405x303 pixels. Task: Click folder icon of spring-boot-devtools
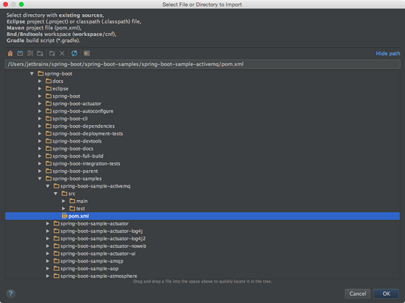49,141
